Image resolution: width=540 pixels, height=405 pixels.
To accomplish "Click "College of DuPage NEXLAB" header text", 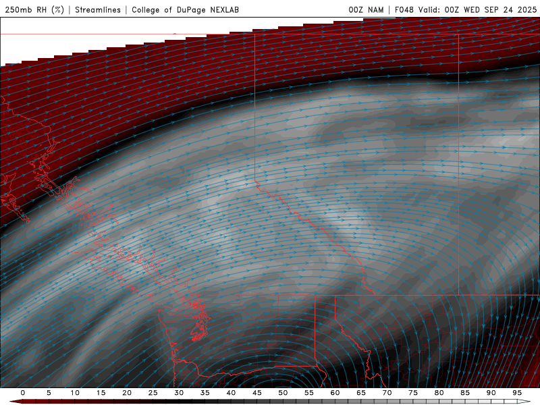I will [x=185, y=9].
